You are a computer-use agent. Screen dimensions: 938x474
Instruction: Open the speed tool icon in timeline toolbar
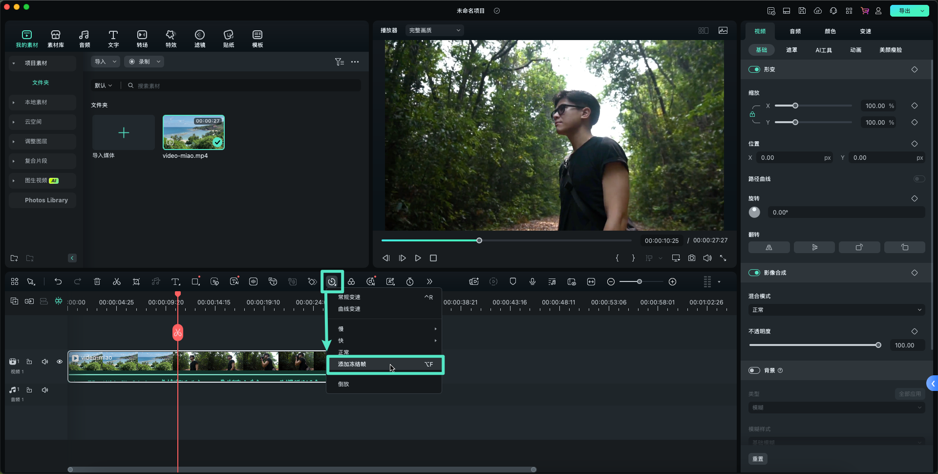(x=332, y=281)
